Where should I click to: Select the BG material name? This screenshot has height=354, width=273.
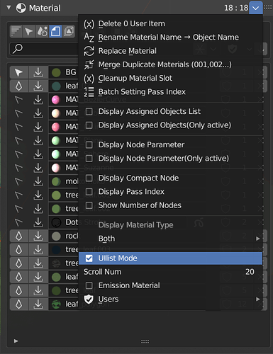pyautogui.click(x=71, y=72)
